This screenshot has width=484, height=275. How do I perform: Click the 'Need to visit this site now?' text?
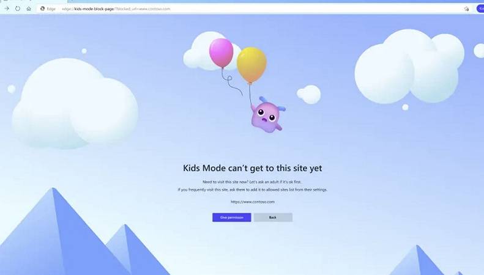click(x=225, y=182)
